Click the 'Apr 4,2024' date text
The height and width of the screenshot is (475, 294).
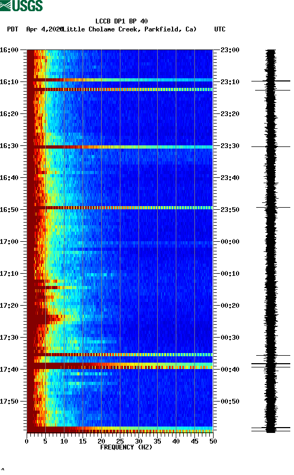(x=45, y=29)
